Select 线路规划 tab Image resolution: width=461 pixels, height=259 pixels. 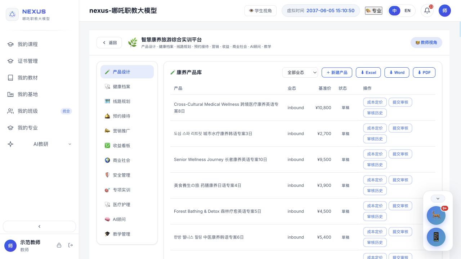point(127,101)
